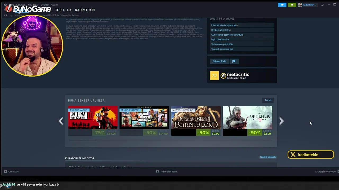Switch to the KADİMTEKİN tab
Screen dimensions: 339x190
(85, 10)
